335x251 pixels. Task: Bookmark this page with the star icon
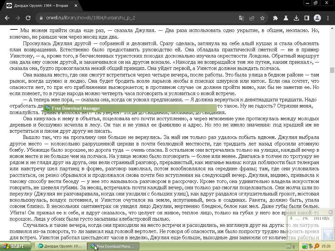pos(262,18)
